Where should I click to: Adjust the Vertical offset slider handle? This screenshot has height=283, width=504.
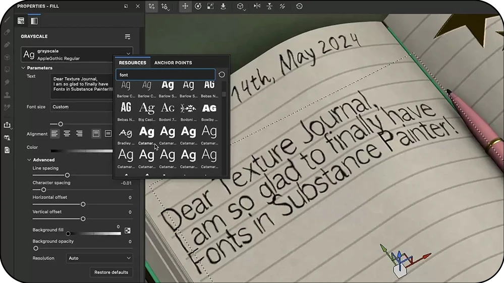83,219
